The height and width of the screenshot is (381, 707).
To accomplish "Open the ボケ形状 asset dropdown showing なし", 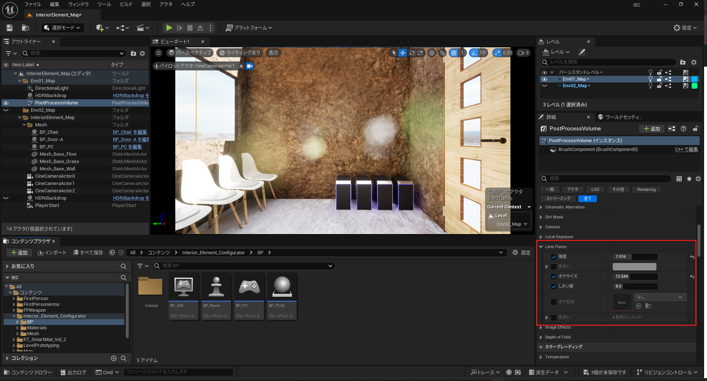I will (x=660, y=297).
